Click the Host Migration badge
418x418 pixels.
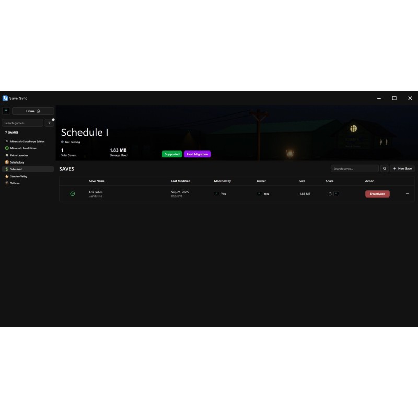point(197,154)
